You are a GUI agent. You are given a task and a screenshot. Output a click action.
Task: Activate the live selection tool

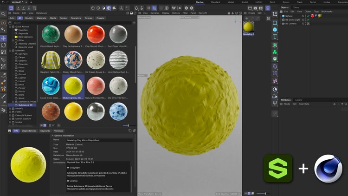(x=3, y=23)
